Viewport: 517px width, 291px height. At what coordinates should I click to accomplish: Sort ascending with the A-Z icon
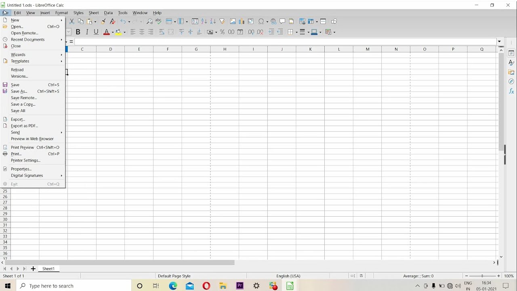point(204,21)
